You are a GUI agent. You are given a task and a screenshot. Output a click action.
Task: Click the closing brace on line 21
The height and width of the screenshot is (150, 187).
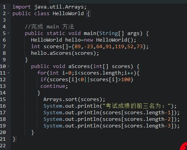[x=14, y=140]
